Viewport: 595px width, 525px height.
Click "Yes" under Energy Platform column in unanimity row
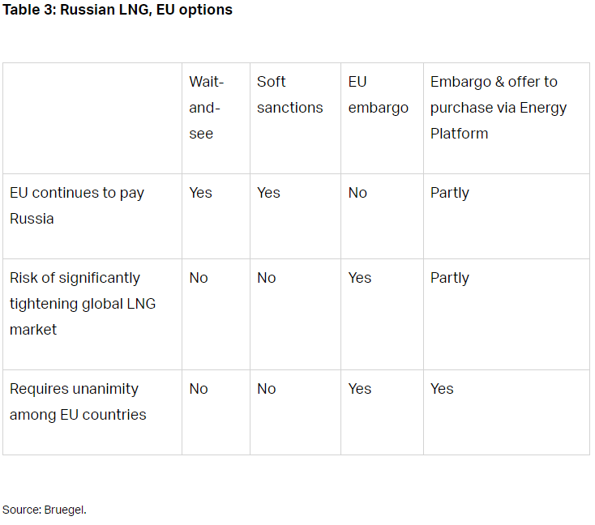click(442, 389)
